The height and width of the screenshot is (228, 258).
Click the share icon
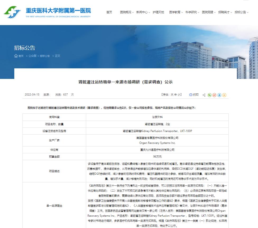tap(204, 95)
